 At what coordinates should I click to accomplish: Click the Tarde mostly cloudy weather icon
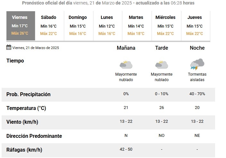click(x=161, y=65)
